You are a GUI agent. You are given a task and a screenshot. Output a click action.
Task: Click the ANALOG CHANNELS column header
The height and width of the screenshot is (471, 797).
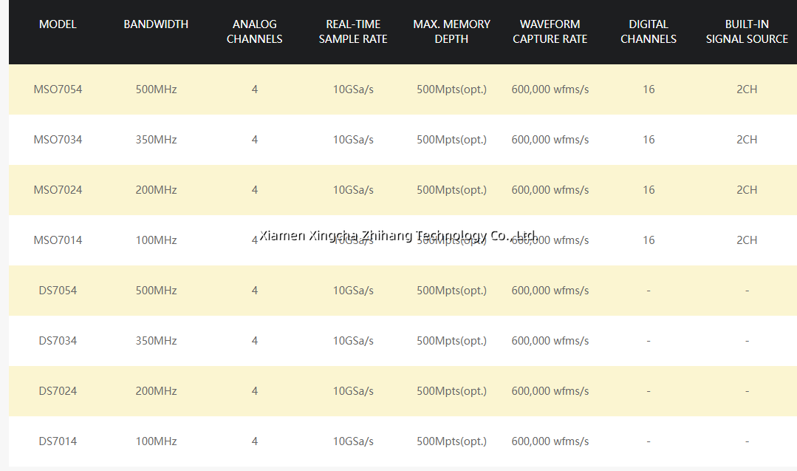[254, 32]
